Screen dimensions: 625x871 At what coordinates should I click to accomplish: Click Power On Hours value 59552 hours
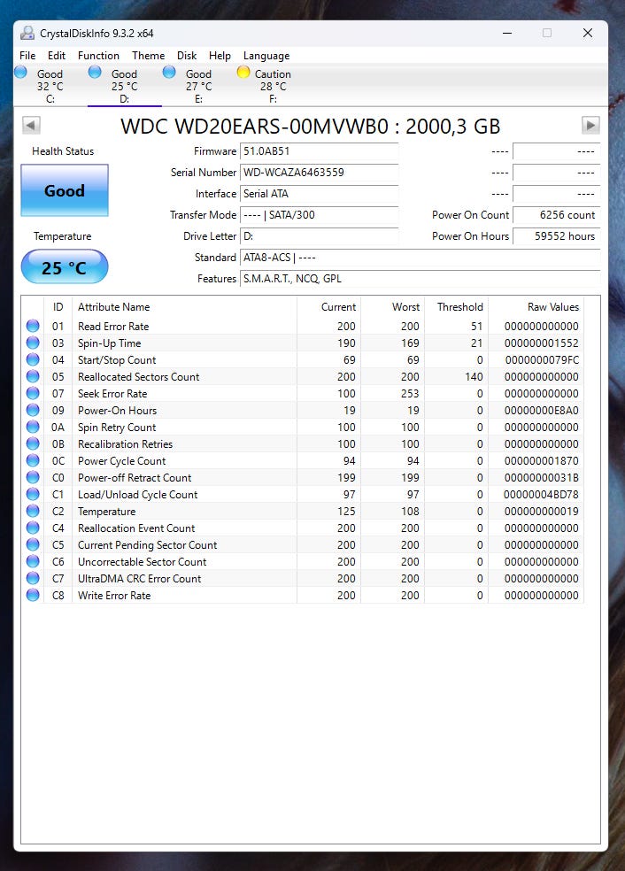556,236
